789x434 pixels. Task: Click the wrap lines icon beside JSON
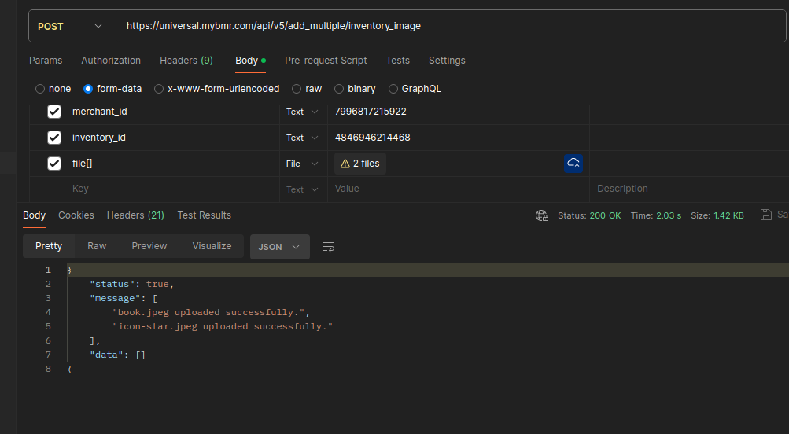(x=329, y=247)
